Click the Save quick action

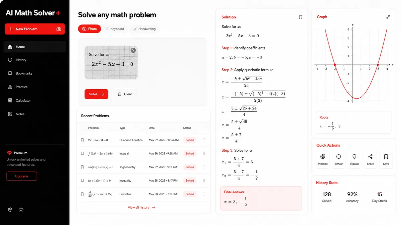386,159
